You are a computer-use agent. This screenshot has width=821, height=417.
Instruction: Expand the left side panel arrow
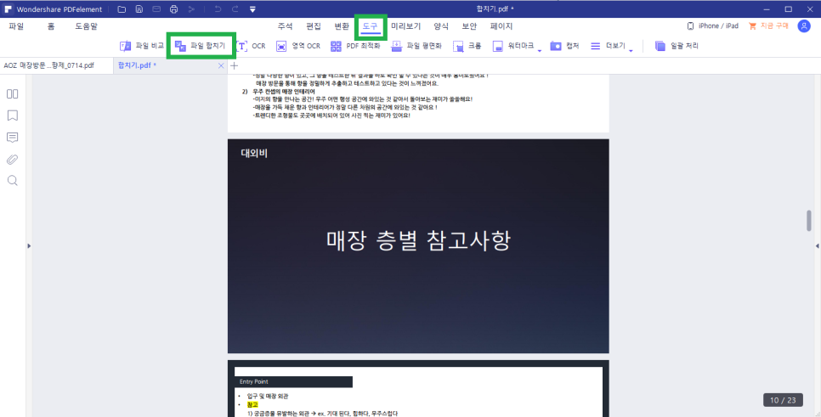coord(29,246)
